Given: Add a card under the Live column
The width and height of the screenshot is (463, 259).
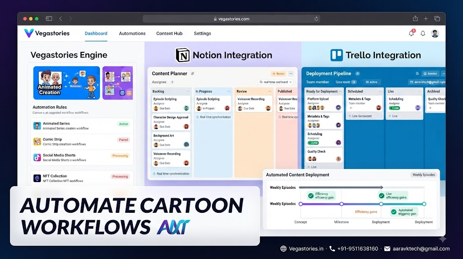Looking at the screenshot, I should [393, 116].
